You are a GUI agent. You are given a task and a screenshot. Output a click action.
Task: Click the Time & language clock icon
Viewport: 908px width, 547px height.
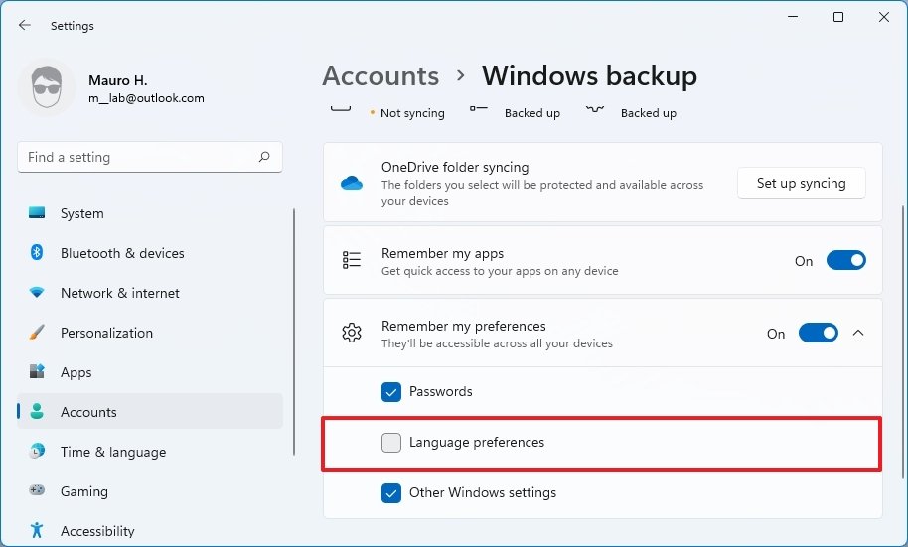pos(38,452)
